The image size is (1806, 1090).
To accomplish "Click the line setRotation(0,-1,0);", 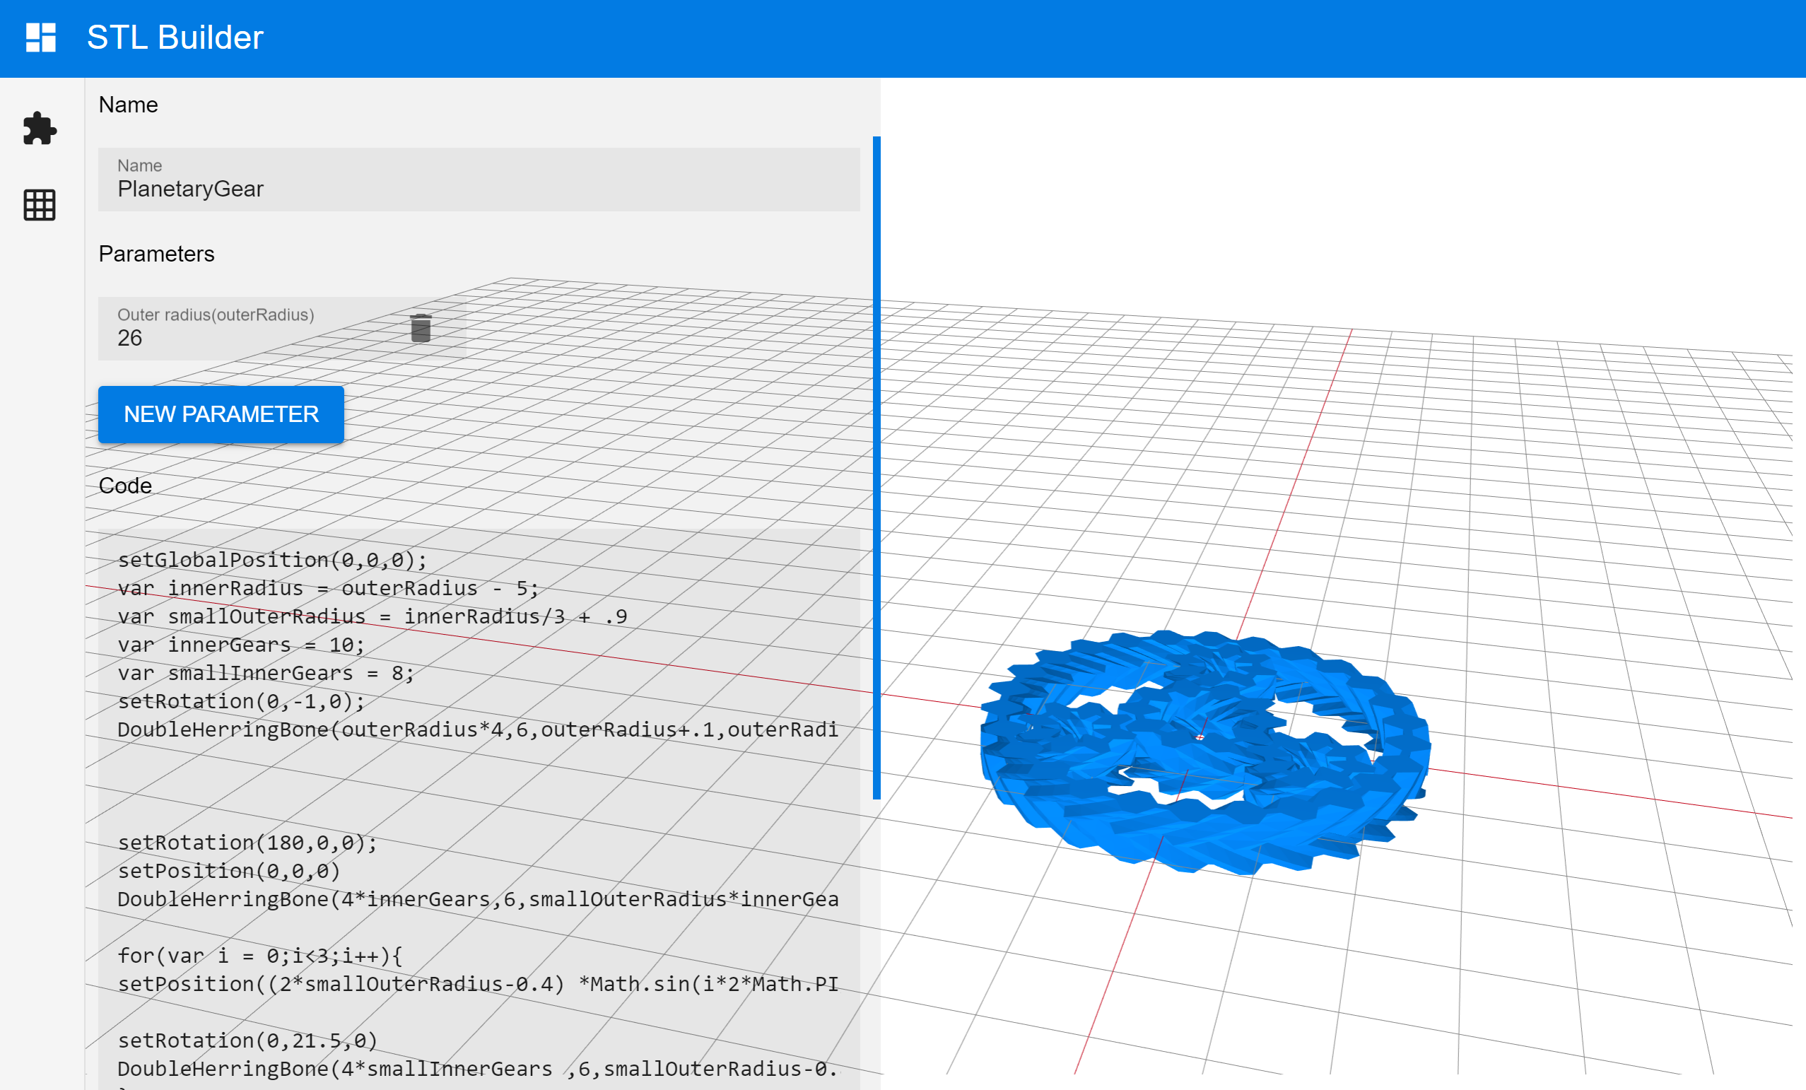I will [x=241, y=701].
